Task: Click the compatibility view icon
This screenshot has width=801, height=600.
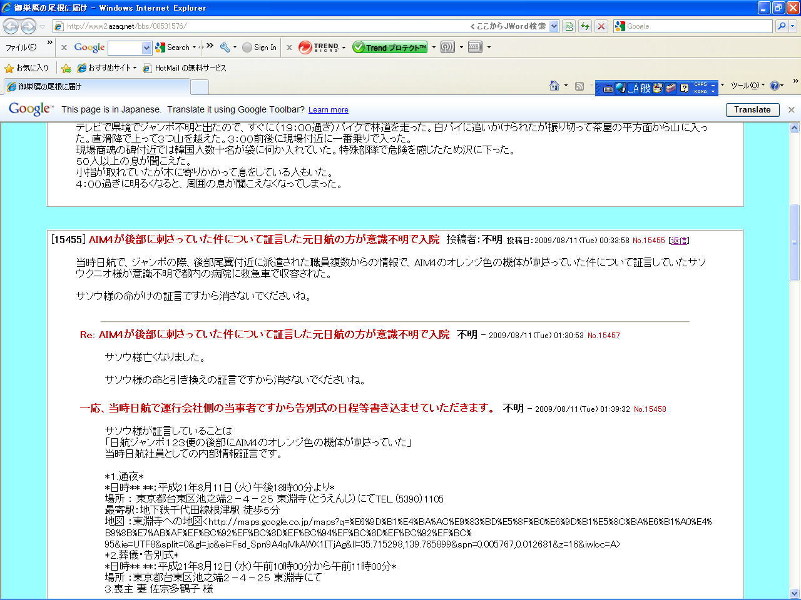Action: (x=569, y=26)
